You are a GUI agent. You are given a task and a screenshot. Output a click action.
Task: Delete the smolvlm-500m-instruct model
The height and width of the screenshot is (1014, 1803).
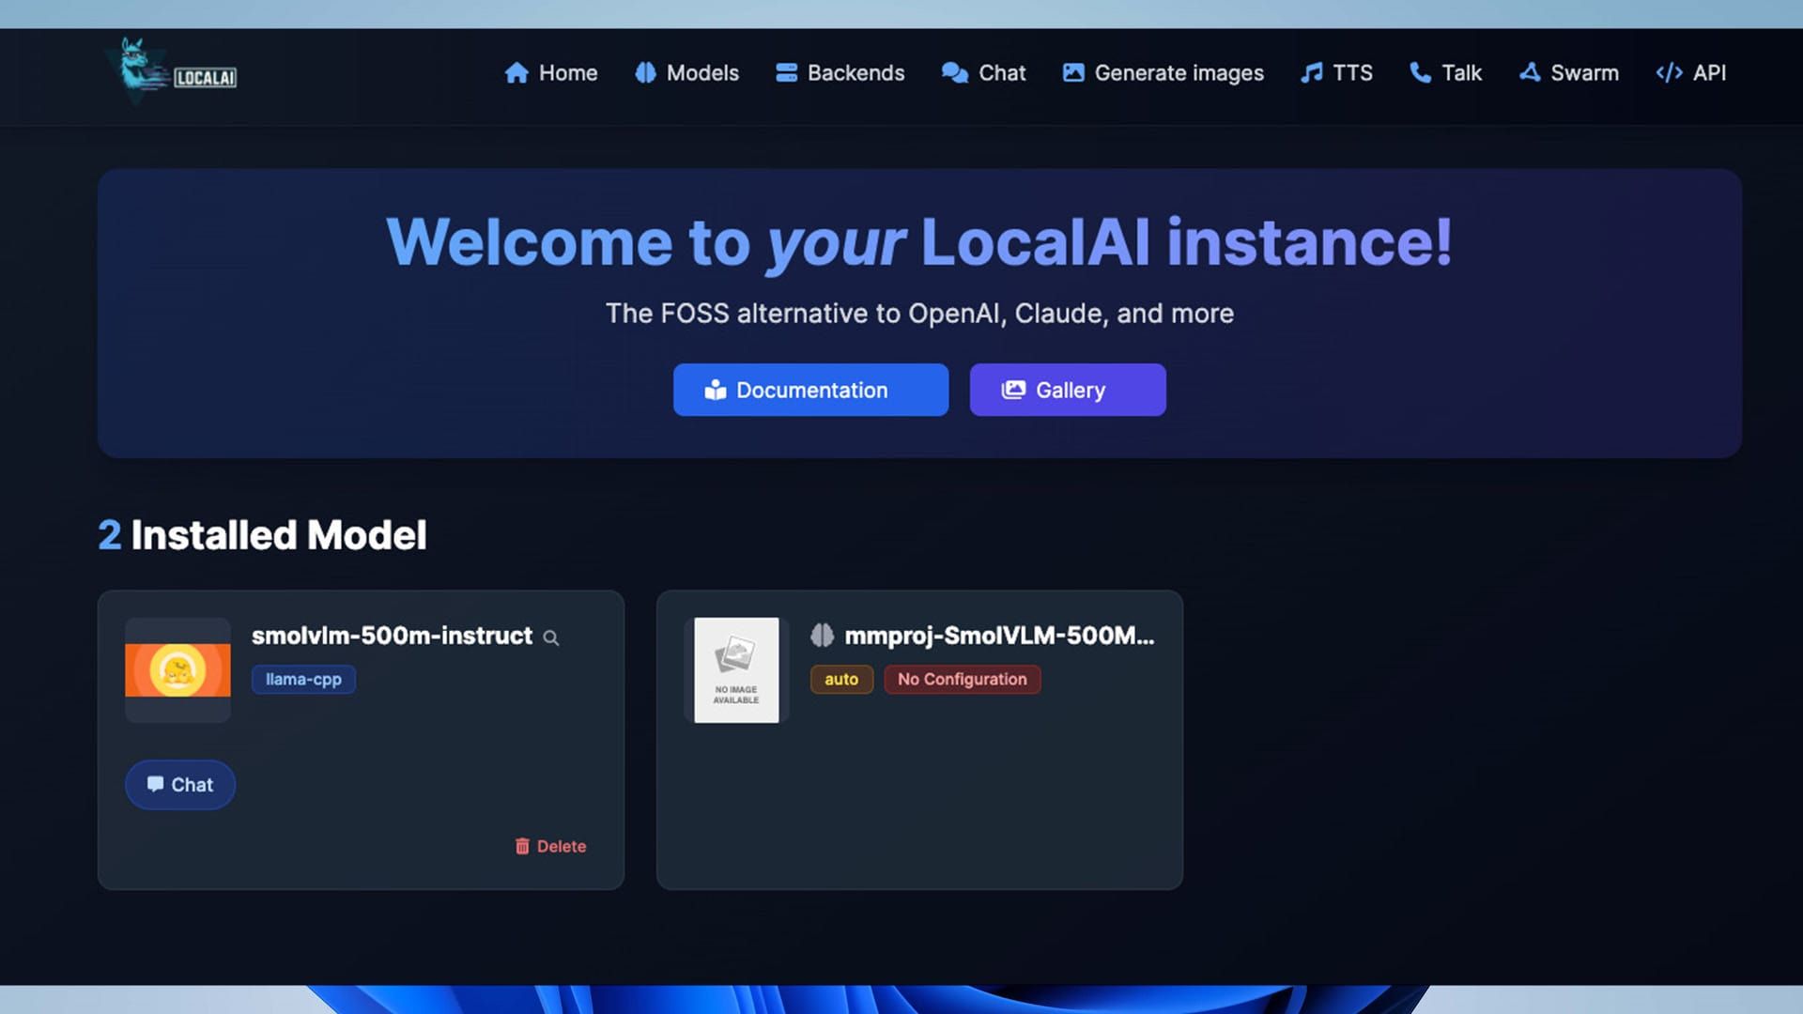pos(550,846)
